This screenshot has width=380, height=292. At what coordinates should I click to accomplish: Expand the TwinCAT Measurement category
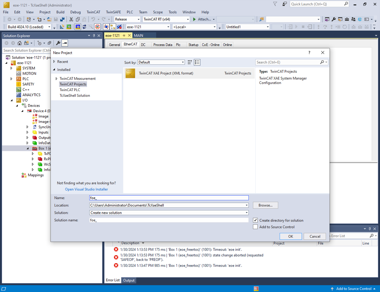point(57,79)
